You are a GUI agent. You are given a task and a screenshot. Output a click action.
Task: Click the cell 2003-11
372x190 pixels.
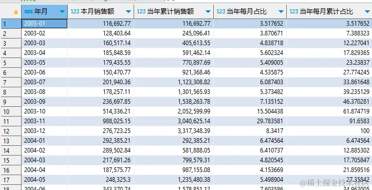tap(44, 121)
